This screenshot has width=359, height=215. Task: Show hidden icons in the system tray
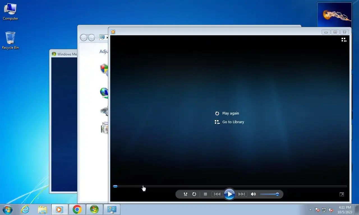pyautogui.click(x=310, y=210)
